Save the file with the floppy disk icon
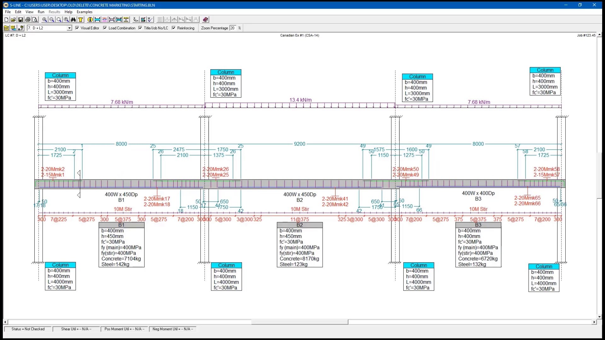This screenshot has width=605, height=340. coord(20,20)
